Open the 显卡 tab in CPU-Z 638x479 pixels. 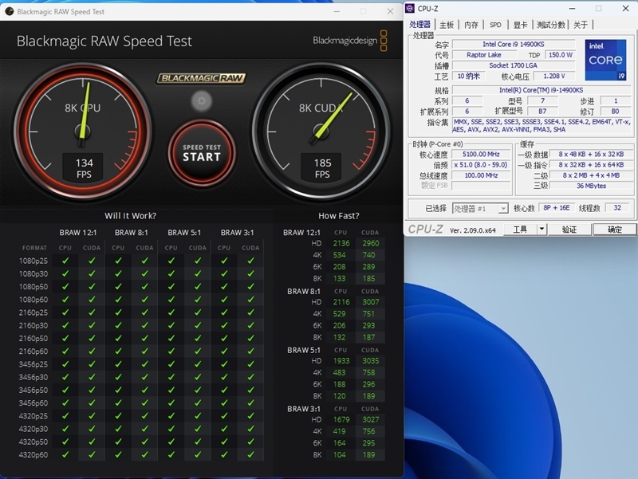pyautogui.click(x=520, y=25)
